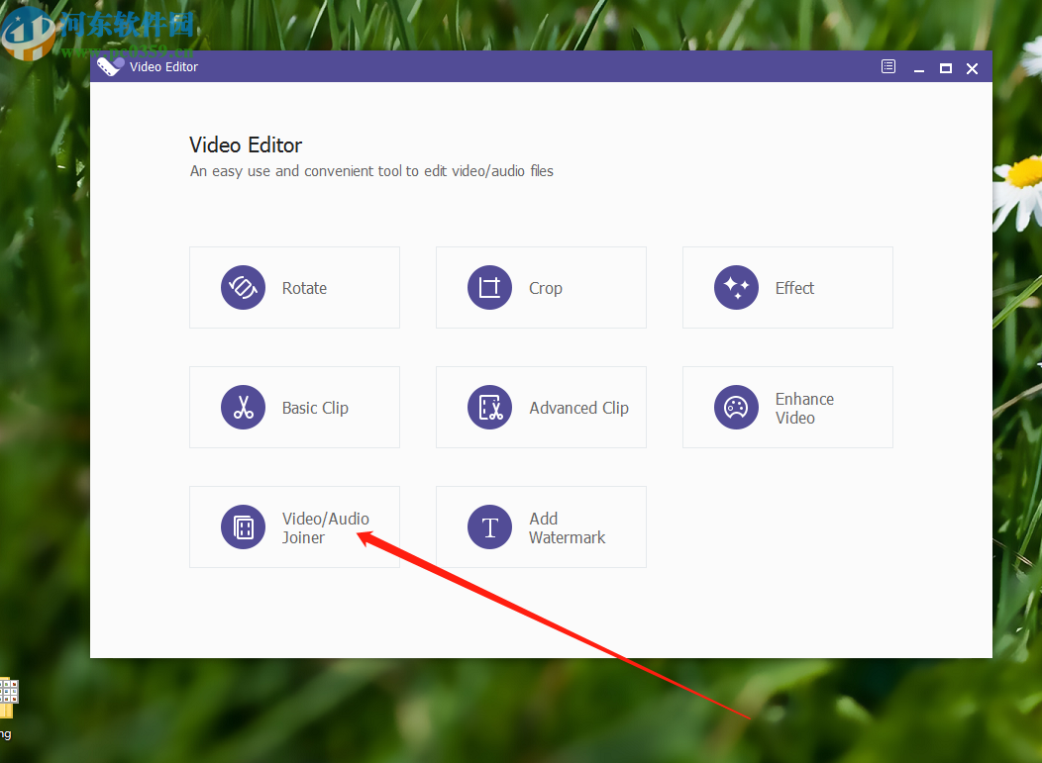
Task: Choose the Effect label
Action: tap(794, 288)
